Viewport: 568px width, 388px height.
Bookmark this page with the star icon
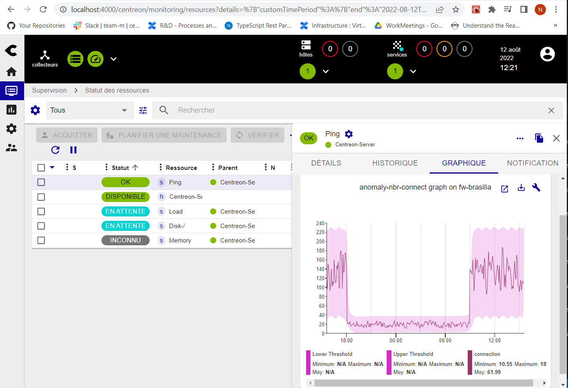point(456,9)
